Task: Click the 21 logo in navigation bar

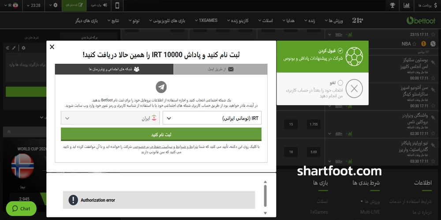Action: (358, 20)
